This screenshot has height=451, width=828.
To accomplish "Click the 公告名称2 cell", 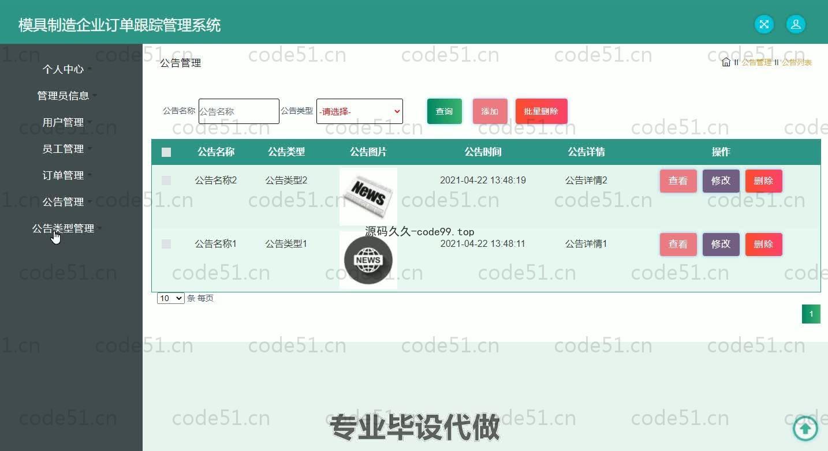I will coord(216,181).
